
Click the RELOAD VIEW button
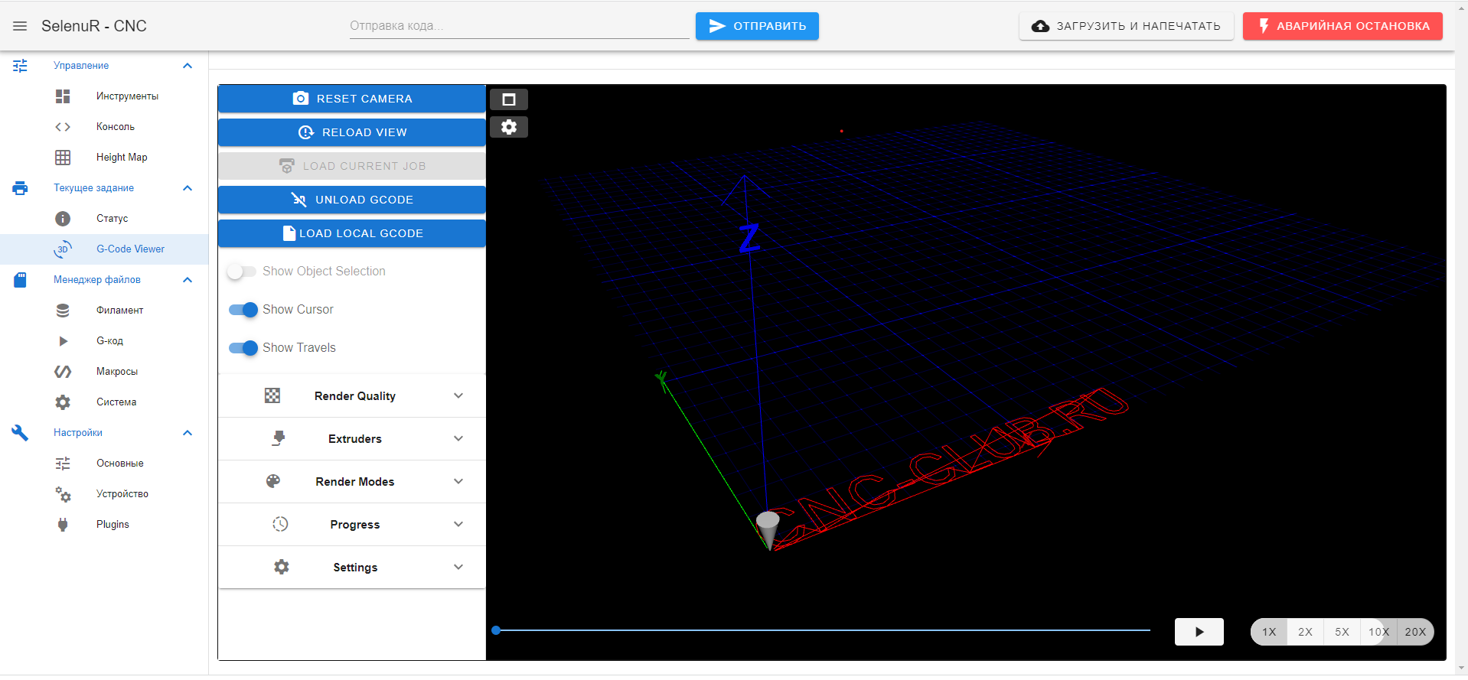(352, 132)
